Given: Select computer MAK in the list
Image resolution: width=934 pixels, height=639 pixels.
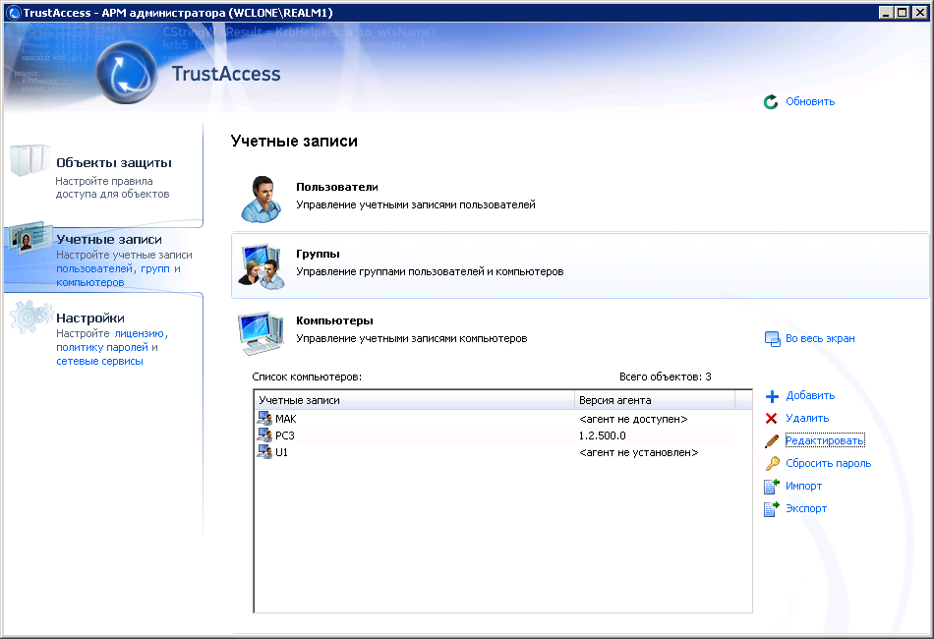Looking at the screenshot, I should pos(285,420).
